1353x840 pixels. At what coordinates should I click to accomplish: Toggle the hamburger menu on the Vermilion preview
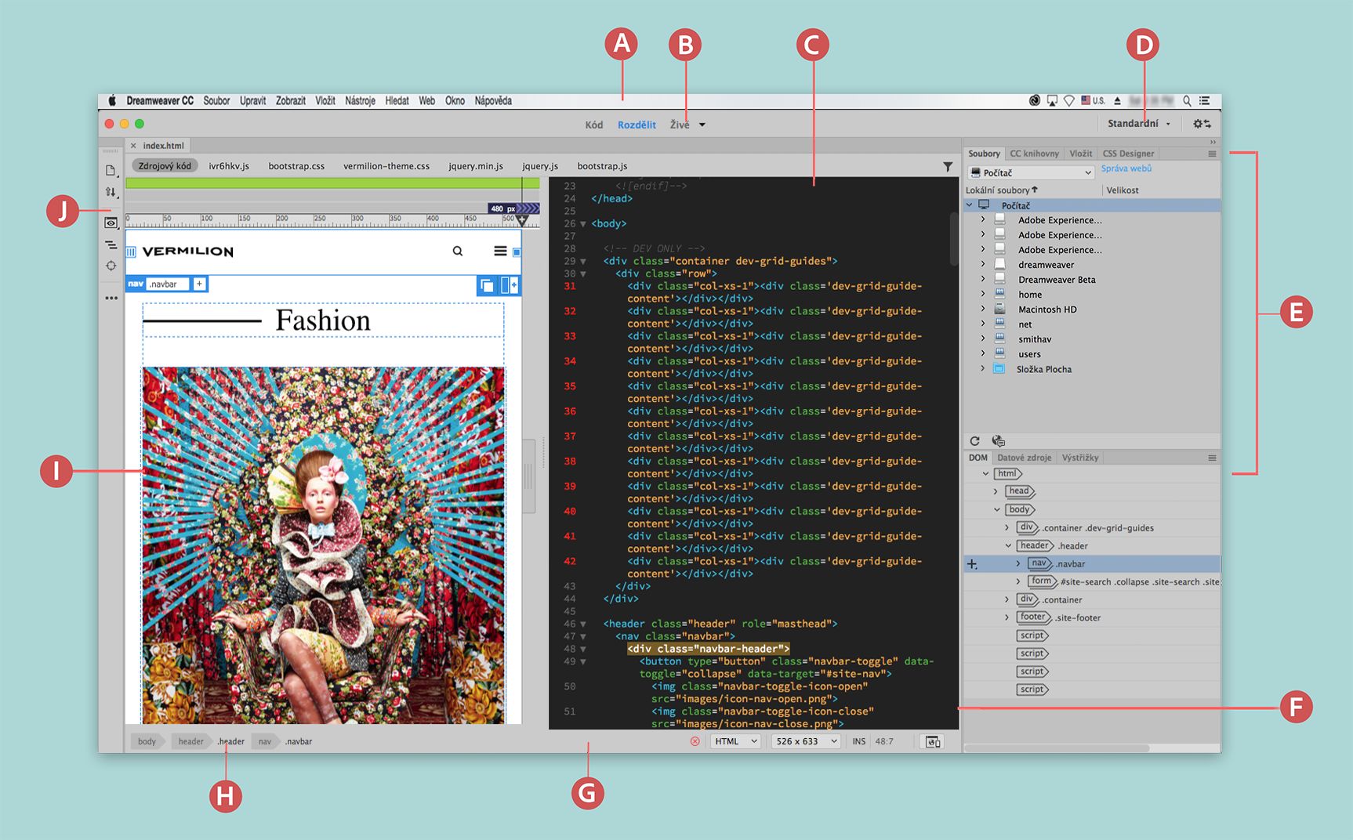tap(500, 251)
